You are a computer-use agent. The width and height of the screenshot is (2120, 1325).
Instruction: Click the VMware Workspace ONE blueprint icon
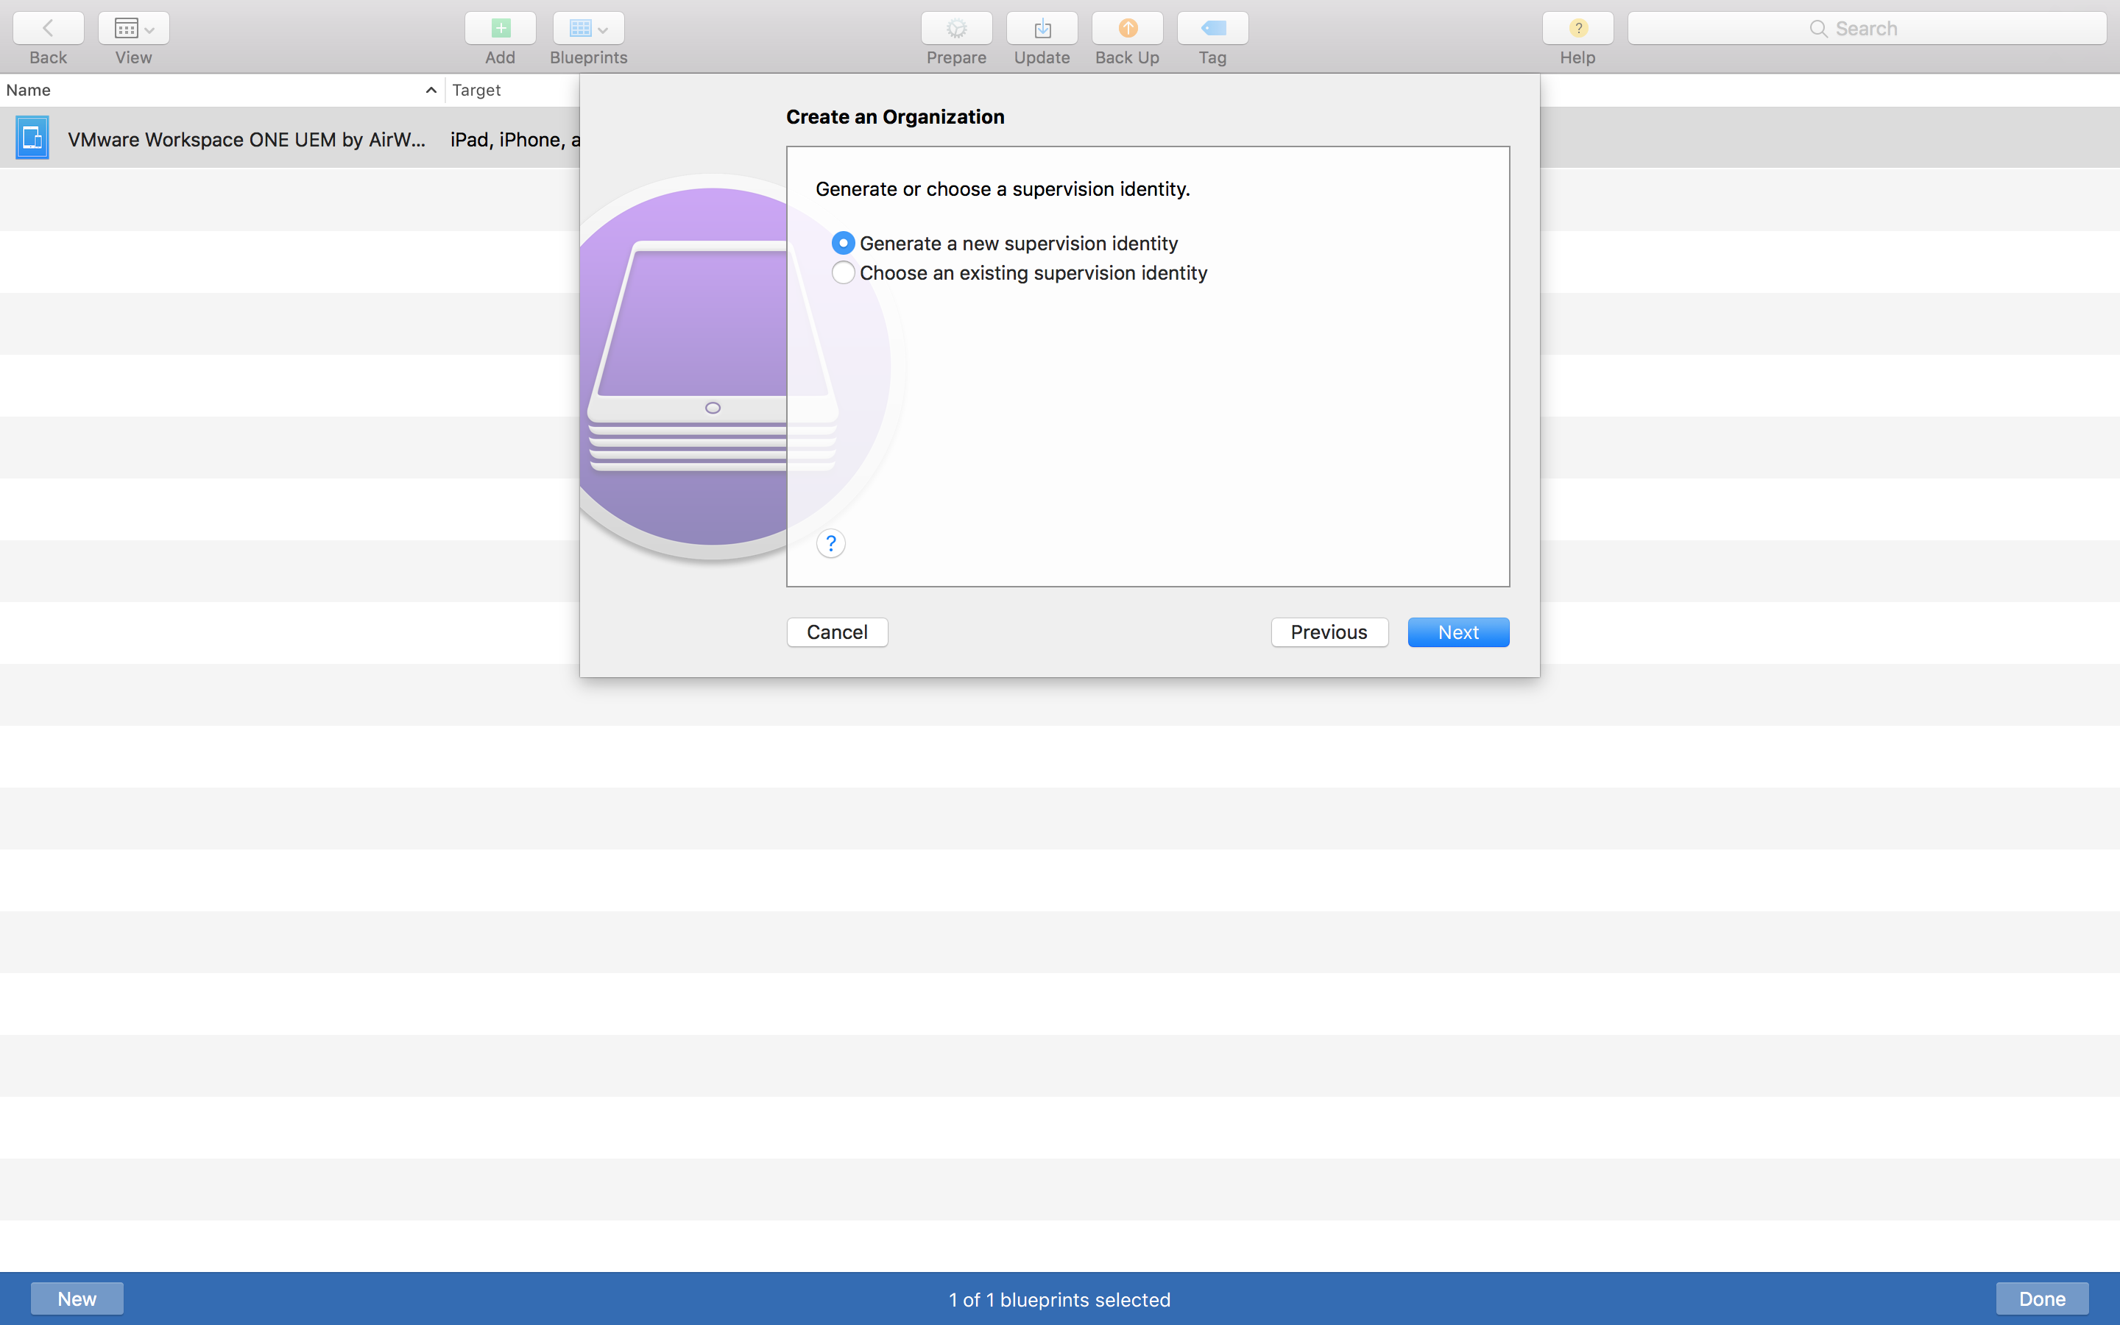pyautogui.click(x=32, y=138)
